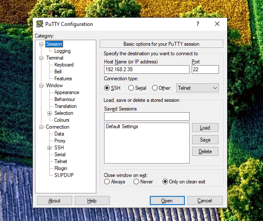Open the Telnet category in tree
263x221 pixels.
click(61, 161)
